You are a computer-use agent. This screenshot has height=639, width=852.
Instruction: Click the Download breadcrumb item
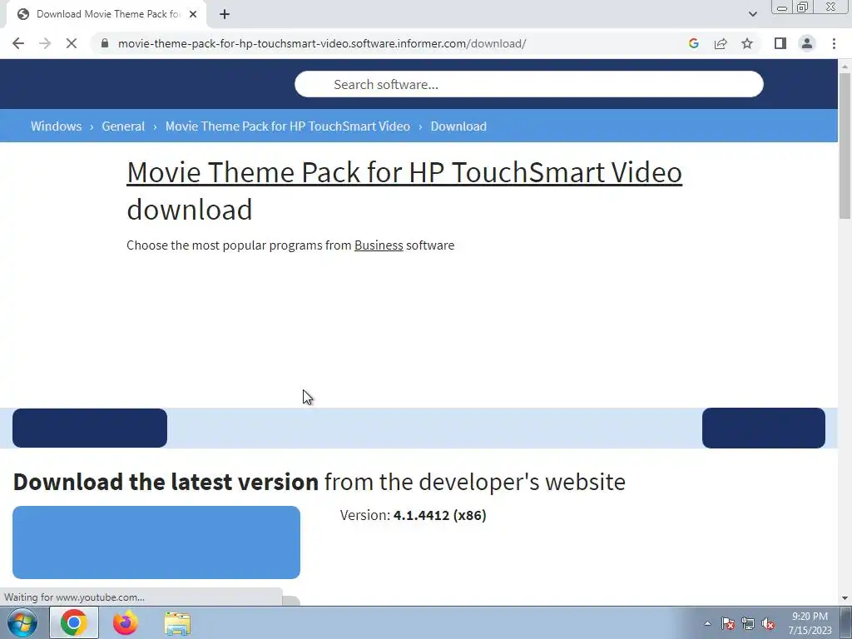[458, 126]
